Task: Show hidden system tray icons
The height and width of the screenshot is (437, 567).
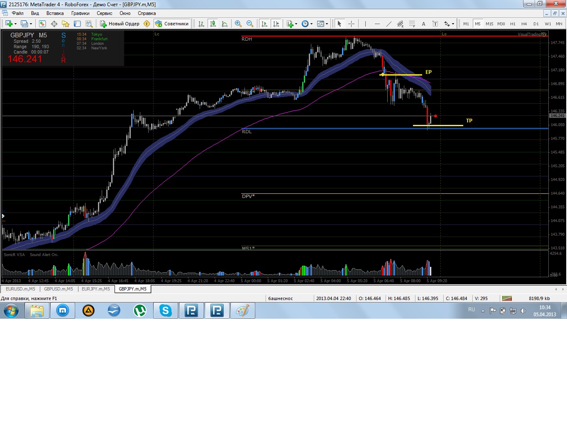Action: 483,310
